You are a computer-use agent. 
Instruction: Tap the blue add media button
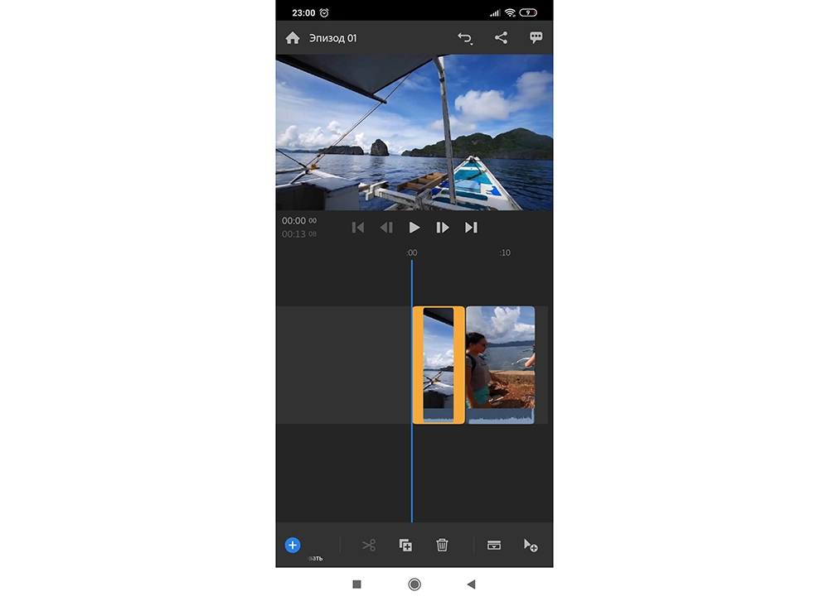point(293,545)
